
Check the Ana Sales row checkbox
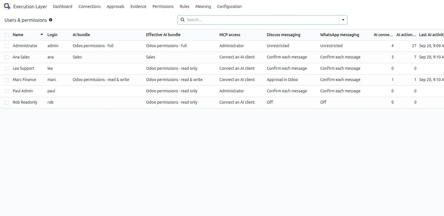pos(7,57)
